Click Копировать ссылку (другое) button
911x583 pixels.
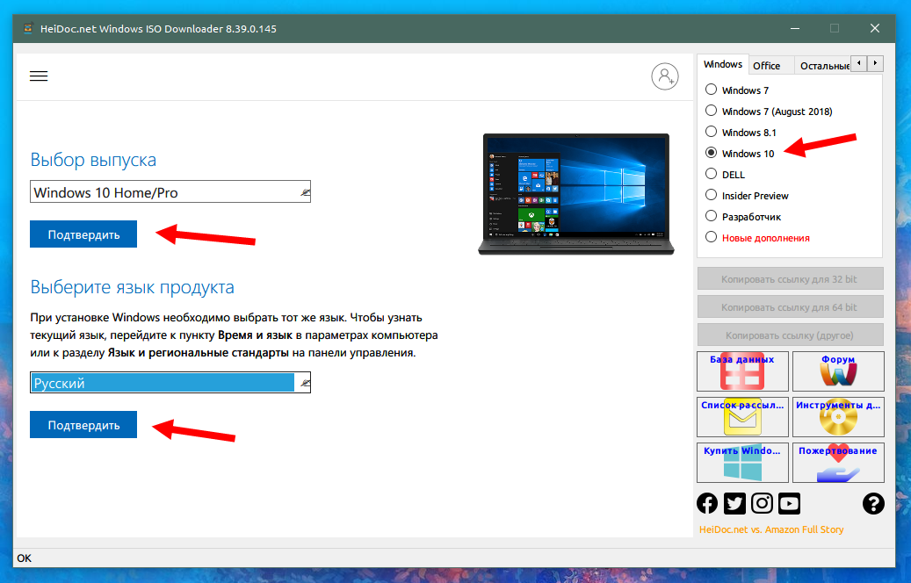coord(790,335)
